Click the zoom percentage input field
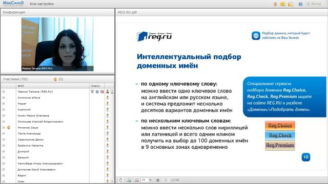Screen dimensions: 328x184 [x=145, y=180]
